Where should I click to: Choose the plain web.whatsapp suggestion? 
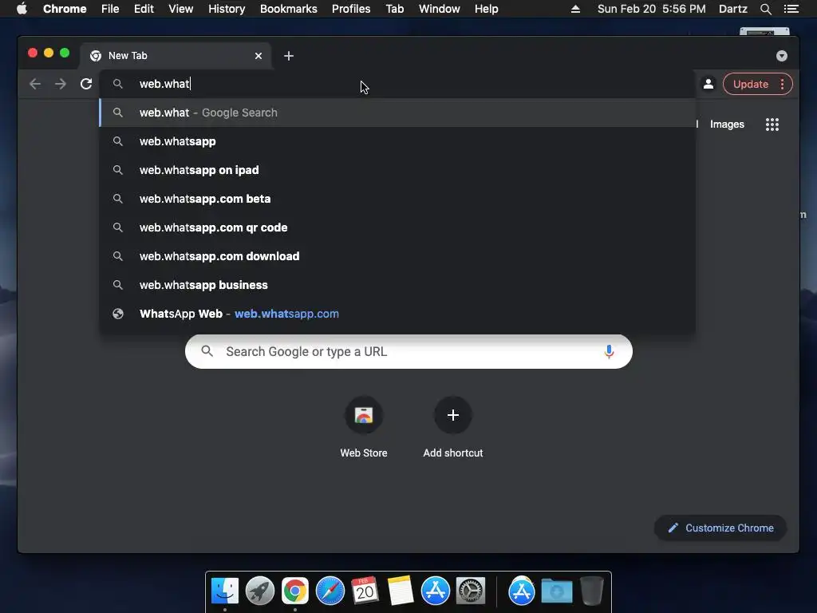[397, 141]
